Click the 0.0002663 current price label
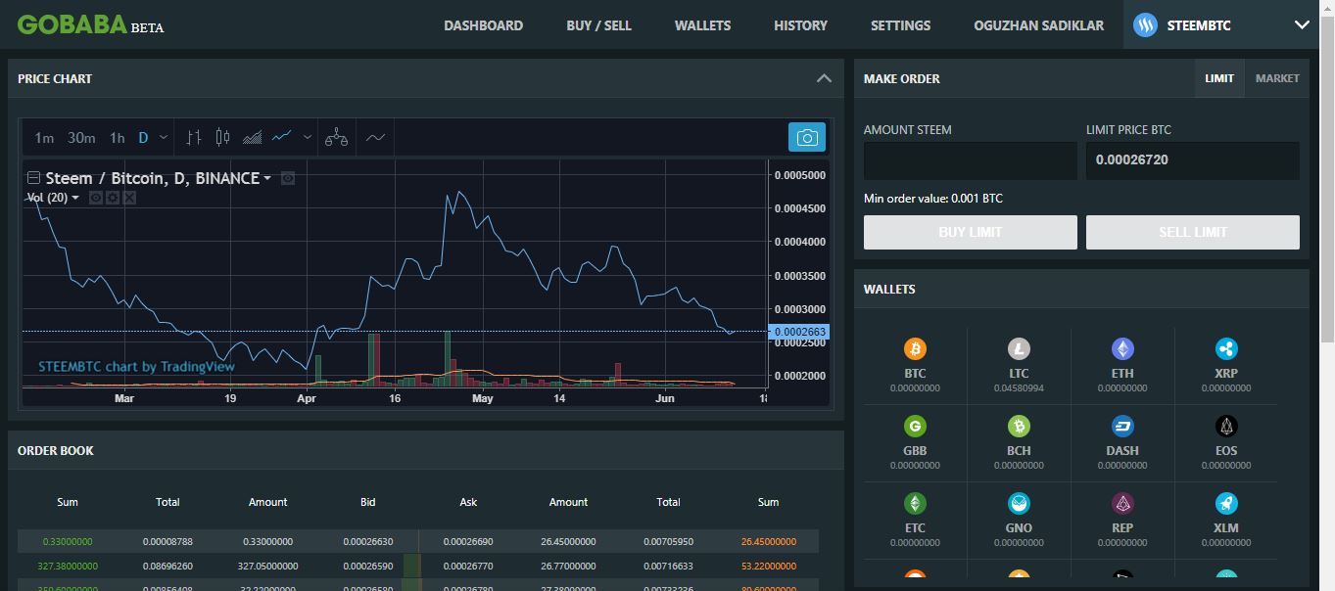 point(800,332)
